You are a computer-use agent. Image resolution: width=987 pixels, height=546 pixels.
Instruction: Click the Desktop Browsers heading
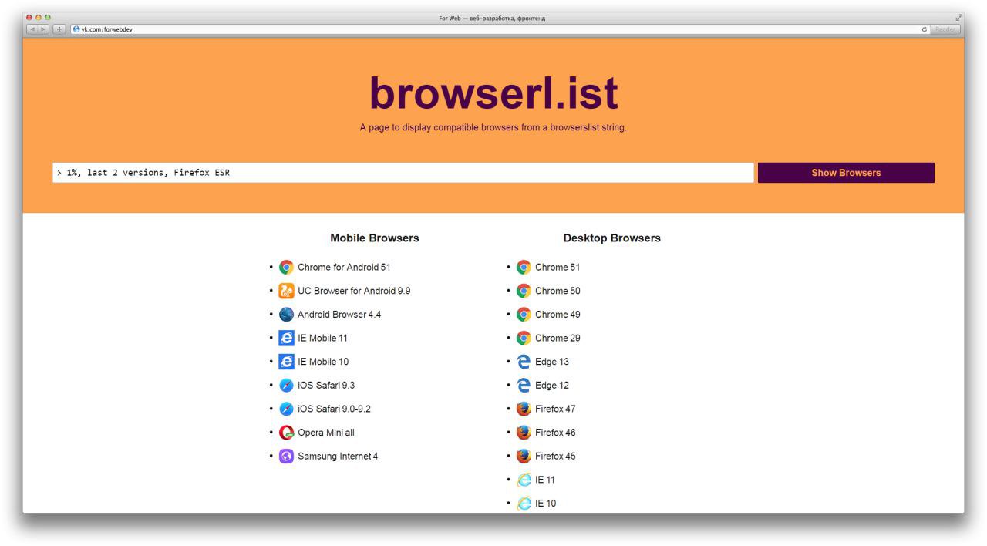coord(612,238)
